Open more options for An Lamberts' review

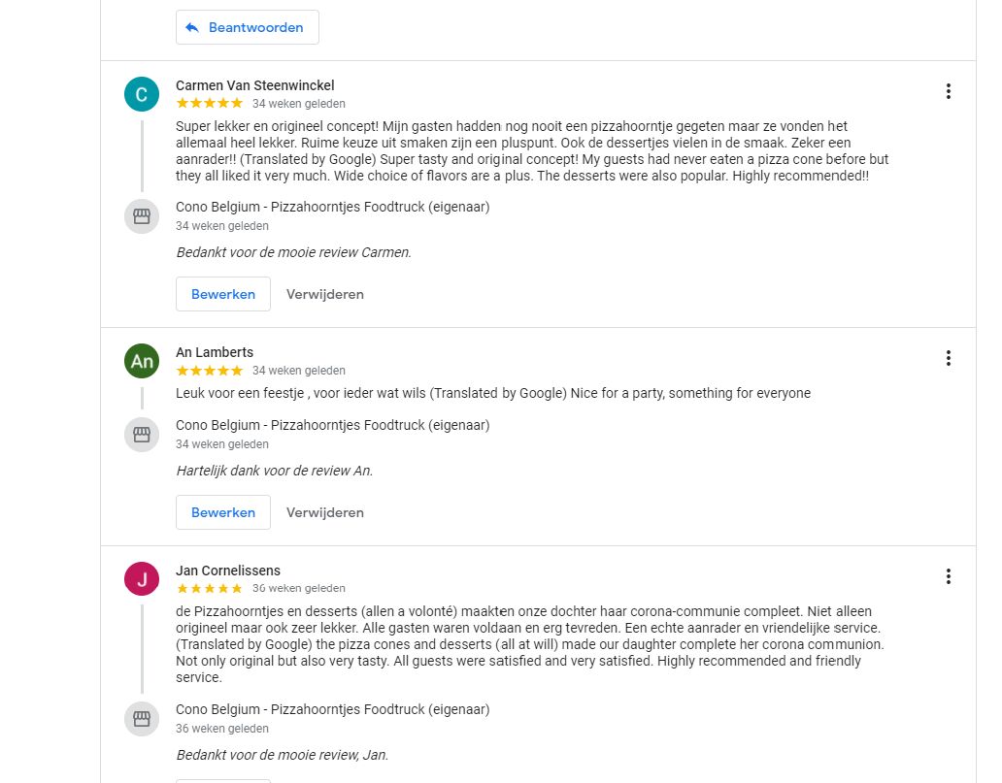click(x=948, y=358)
